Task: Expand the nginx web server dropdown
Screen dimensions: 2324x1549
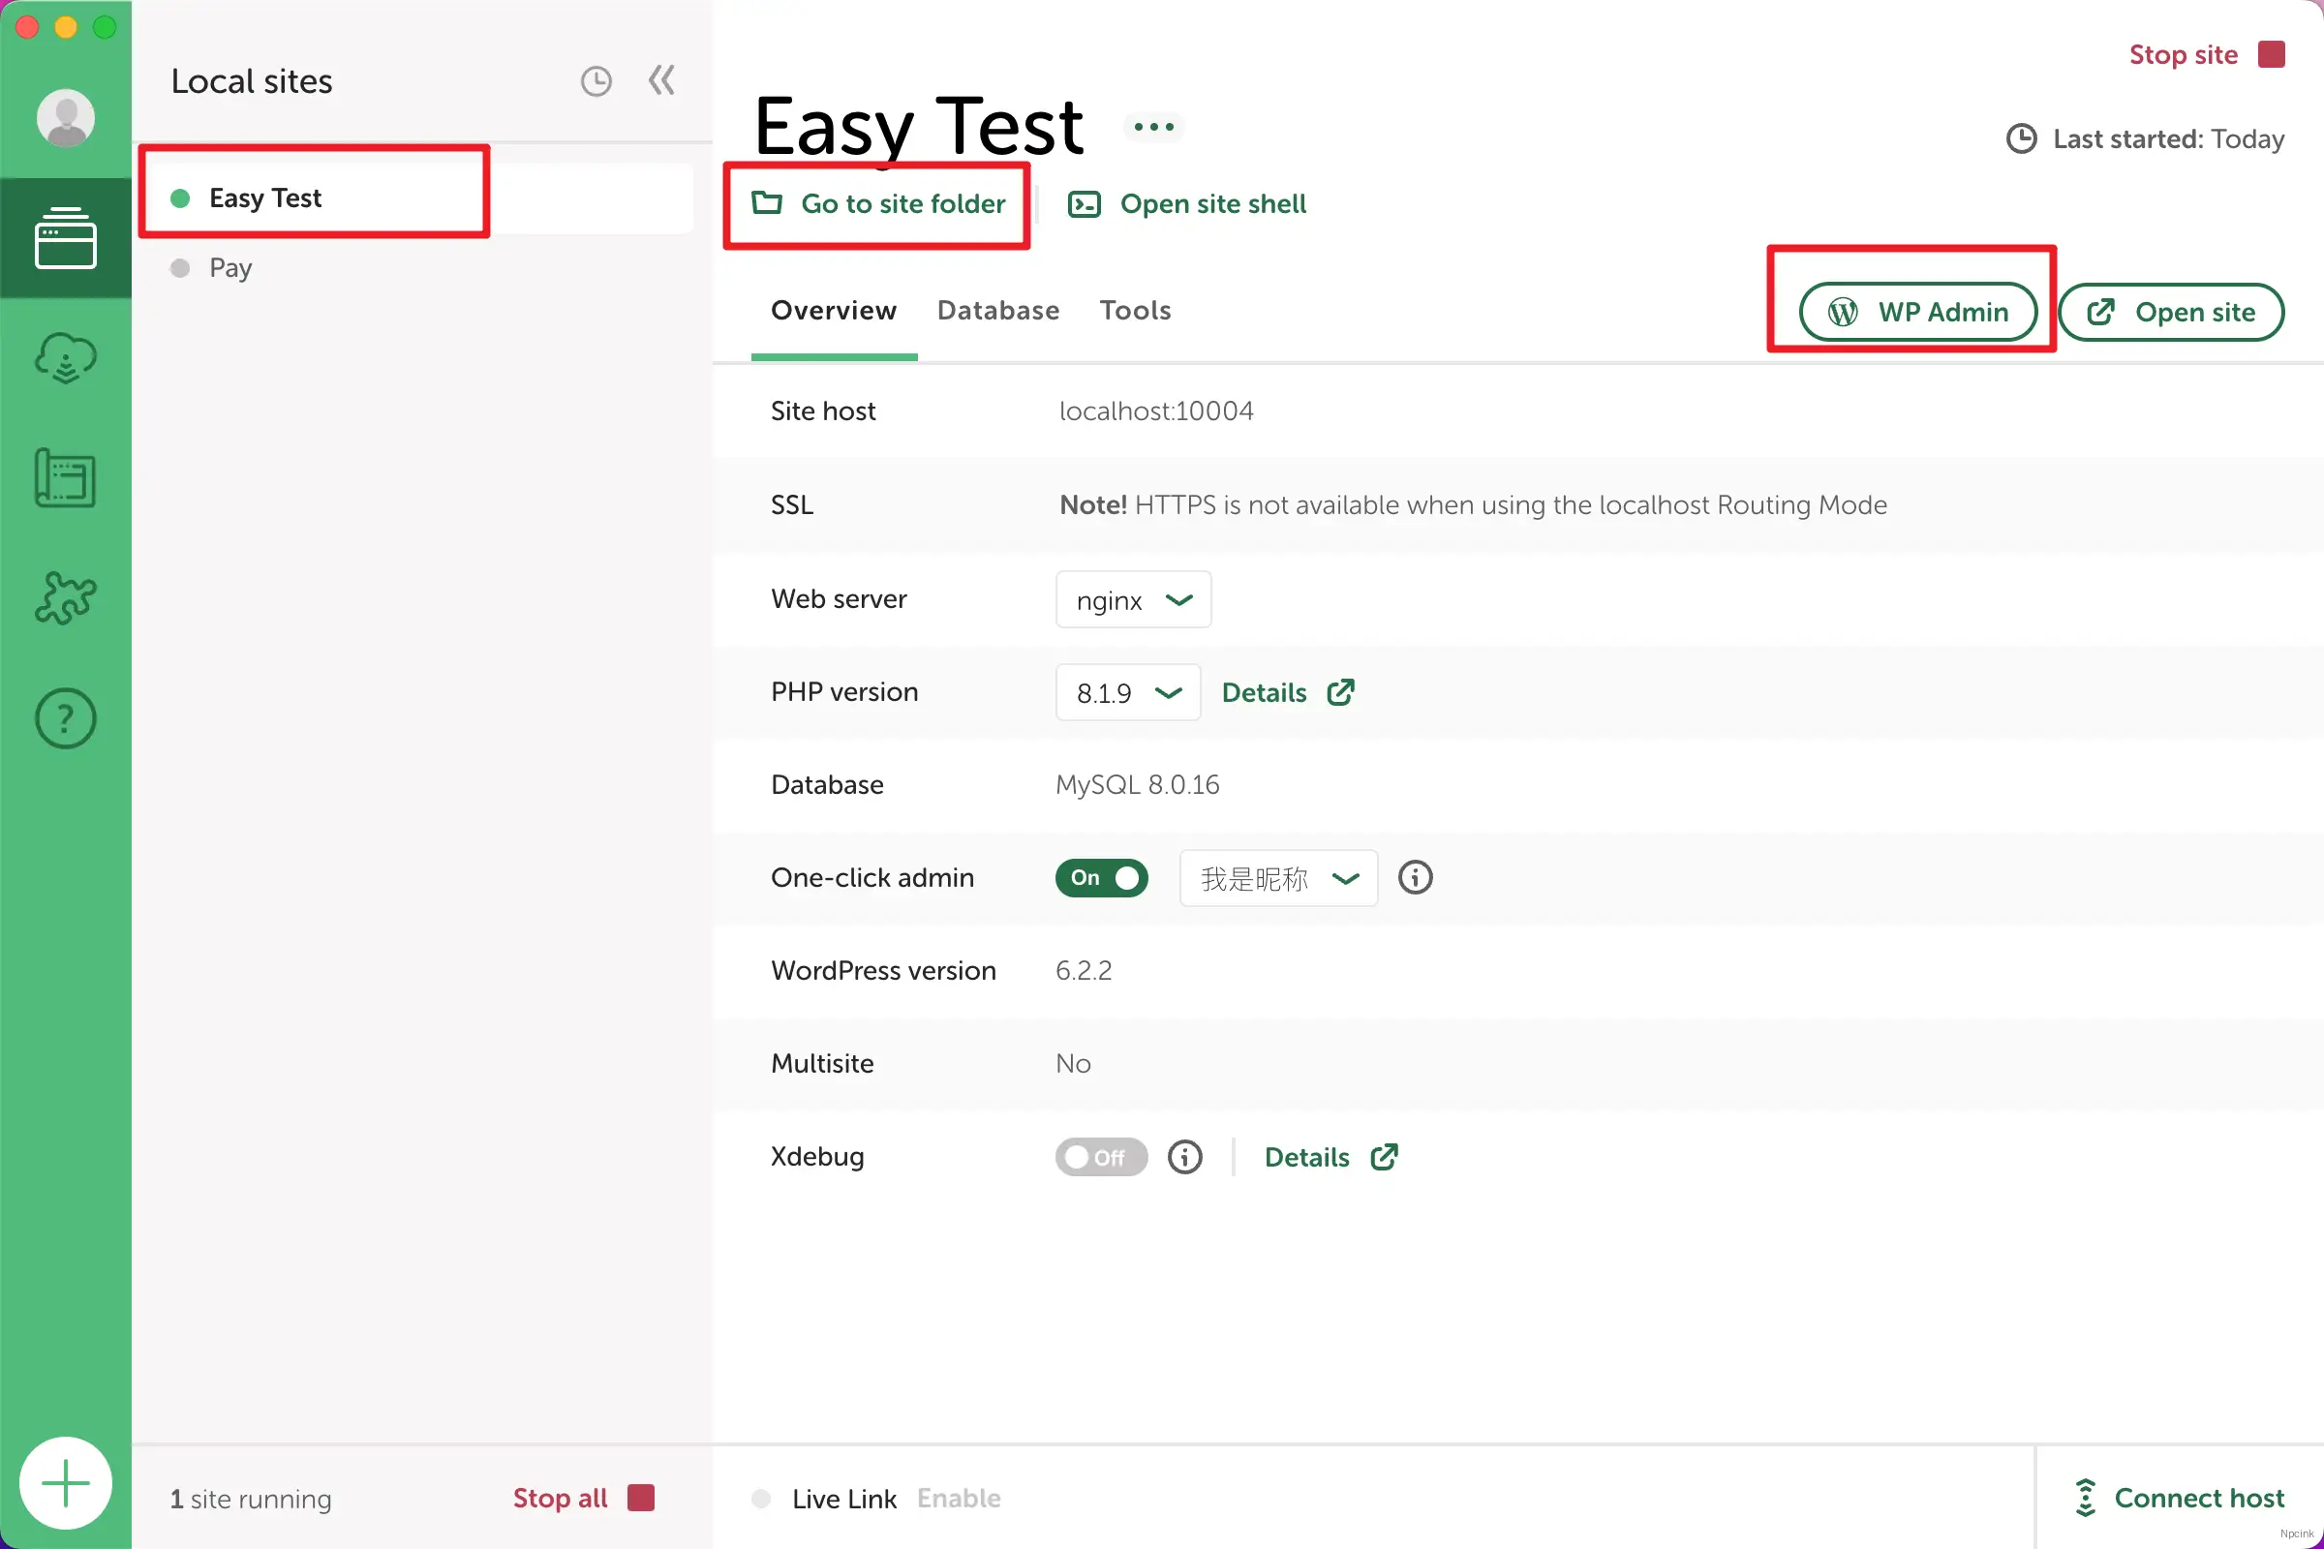Action: click(1132, 599)
